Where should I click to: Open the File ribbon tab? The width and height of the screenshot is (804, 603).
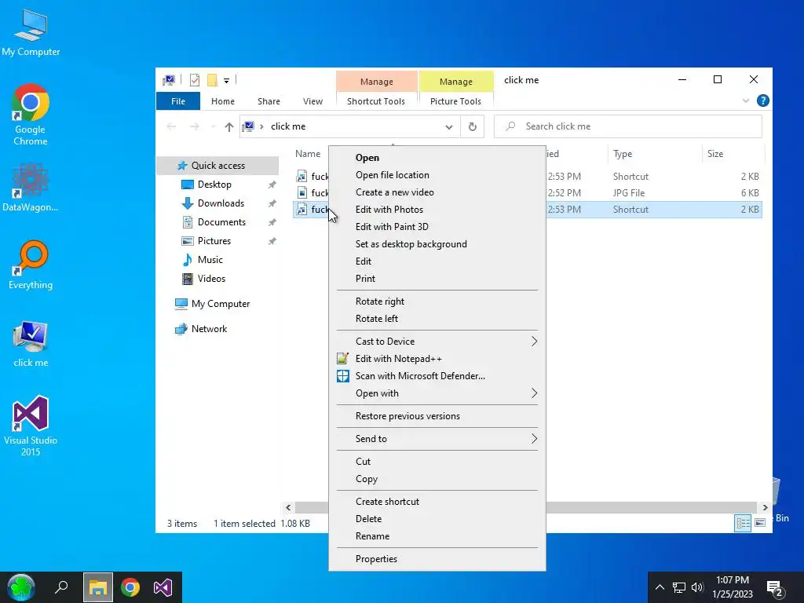click(x=178, y=101)
